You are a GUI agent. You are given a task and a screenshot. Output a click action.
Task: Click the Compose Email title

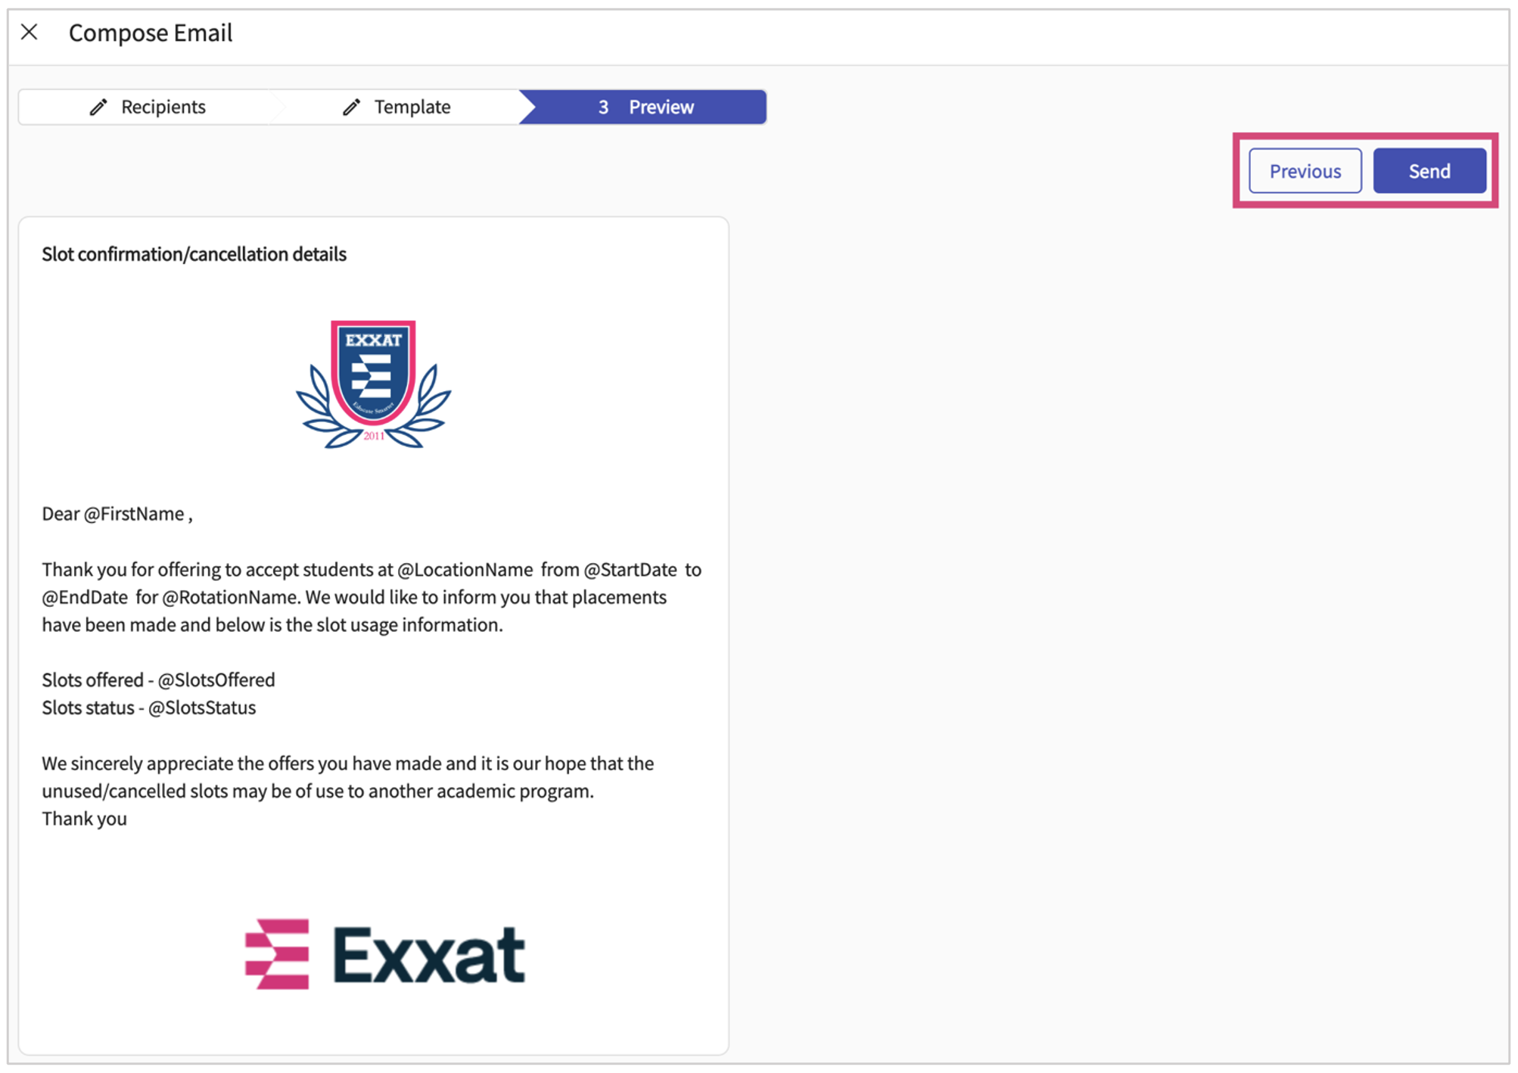coord(151,33)
